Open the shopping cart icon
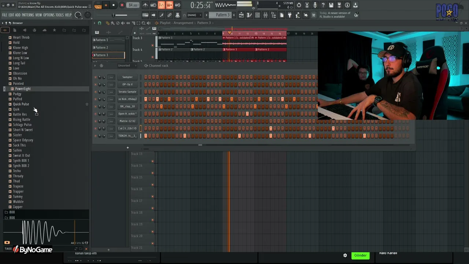 point(314,15)
